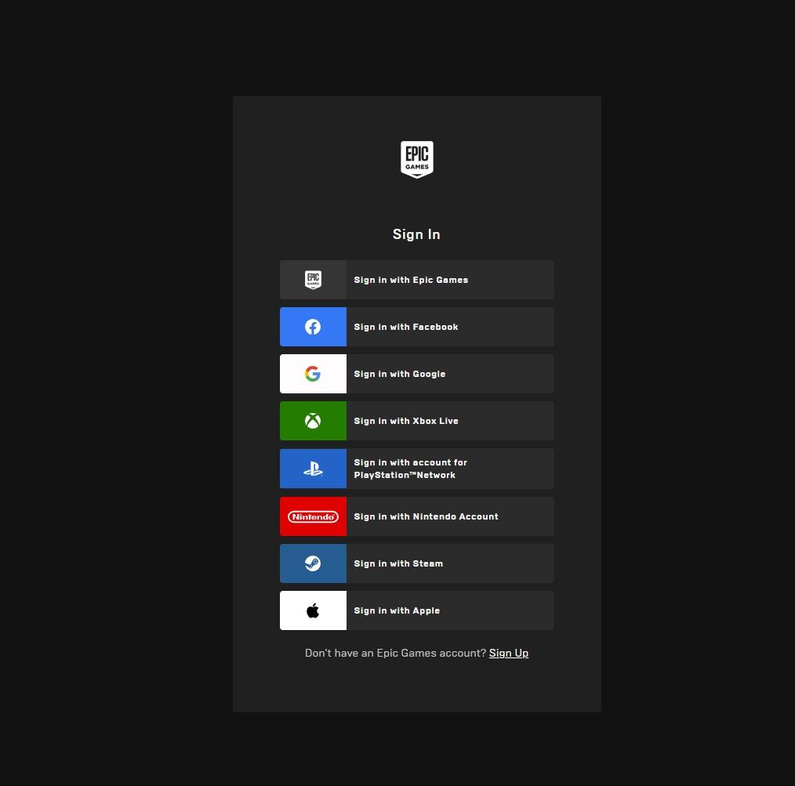The width and height of the screenshot is (795, 786).
Task: Select the Facebook icon on its sign-in button
Action: pos(313,327)
